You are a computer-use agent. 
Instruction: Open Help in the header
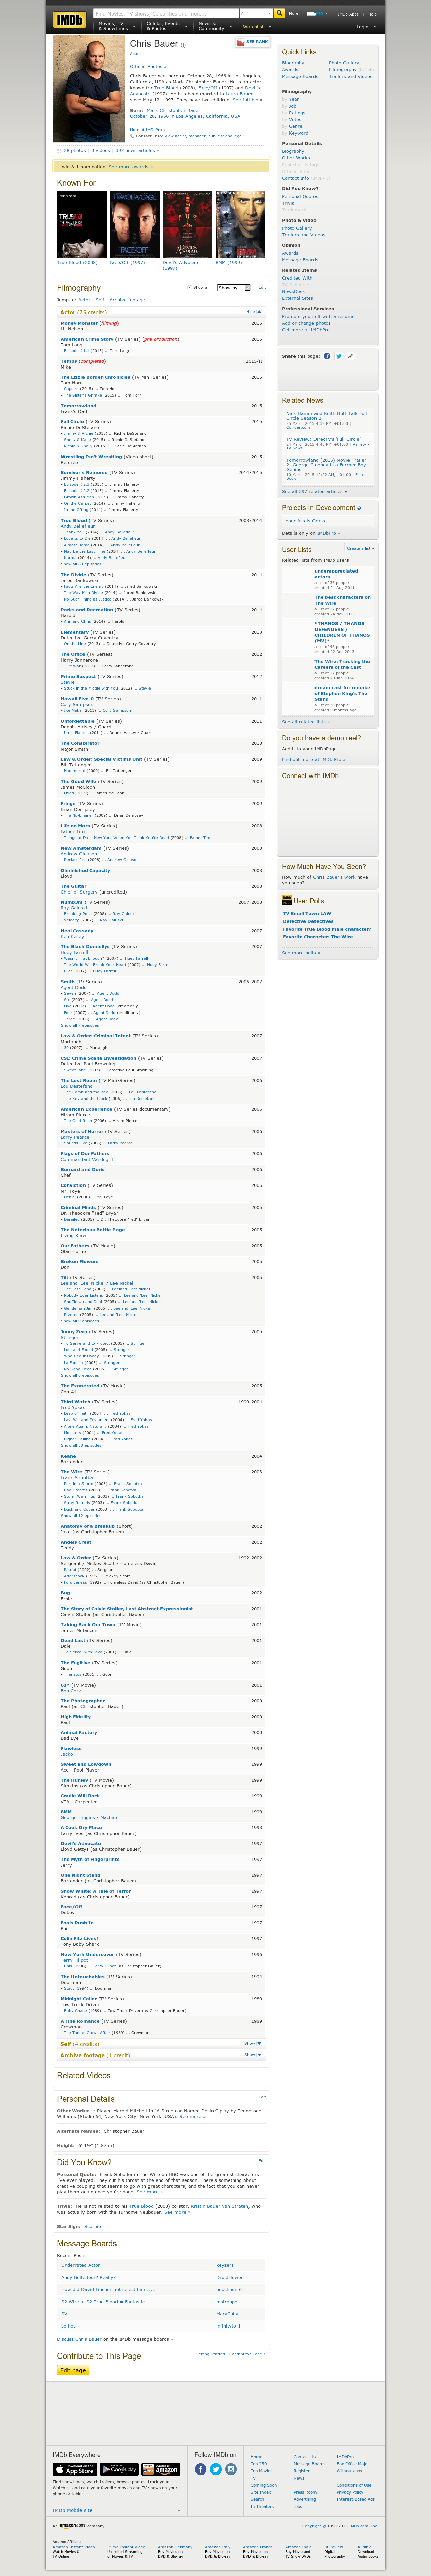pos(372,14)
